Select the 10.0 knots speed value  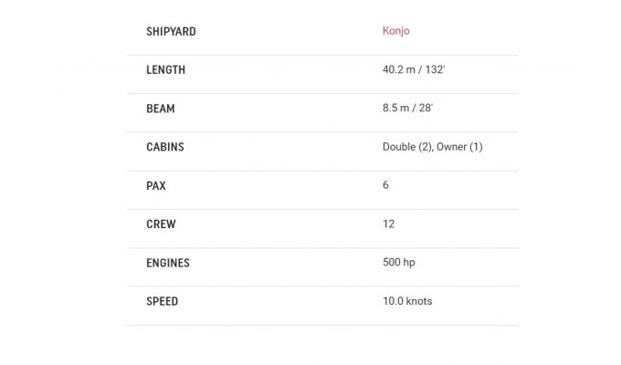(x=407, y=301)
